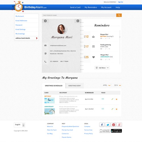Viewport: 142px width, 142px height.
Task: Click read envelope icon for April 23 greeting
Action: 103,99
